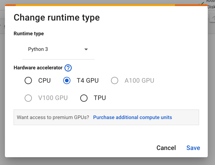The height and width of the screenshot is (165, 215).
Task: Select the TPU radio button circle
Action: coord(84,98)
